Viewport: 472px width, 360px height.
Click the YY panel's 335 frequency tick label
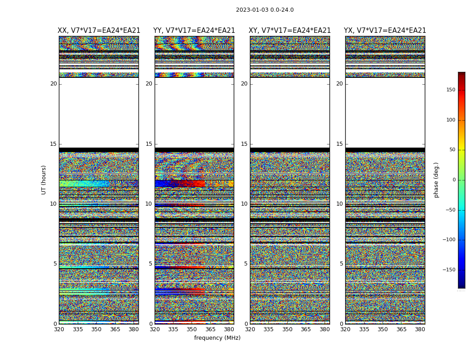(x=173, y=329)
